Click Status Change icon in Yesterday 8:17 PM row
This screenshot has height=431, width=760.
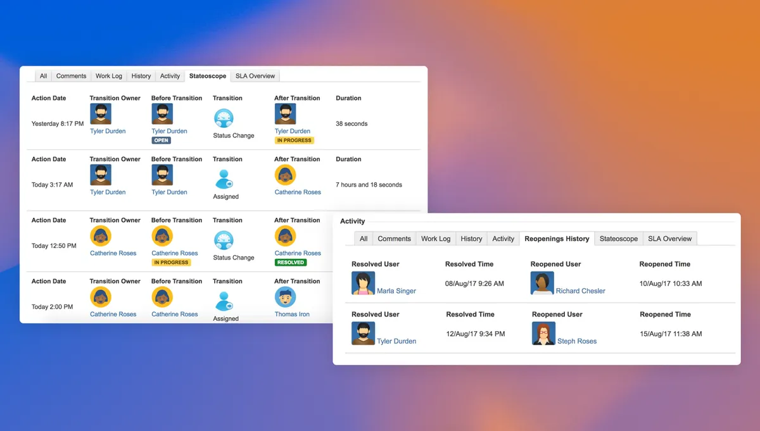pyautogui.click(x=224, y=118)
